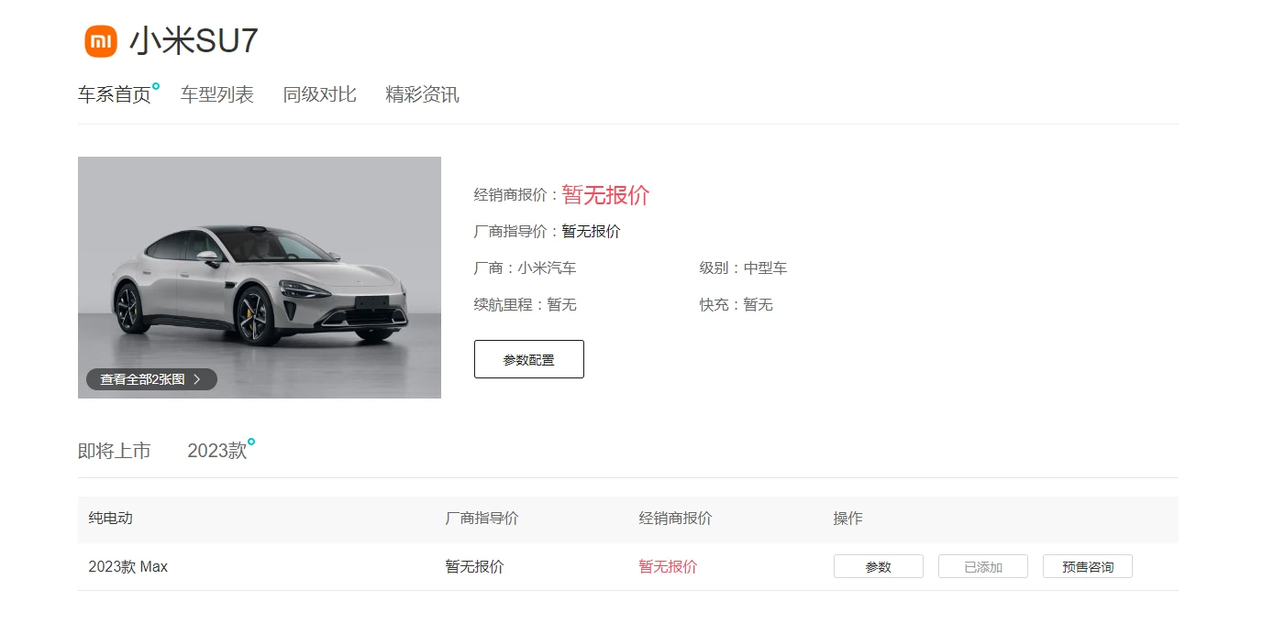Click the 经销商报价 table header
This screenshot has height=623, width=1285.
[x=676, y=519]
